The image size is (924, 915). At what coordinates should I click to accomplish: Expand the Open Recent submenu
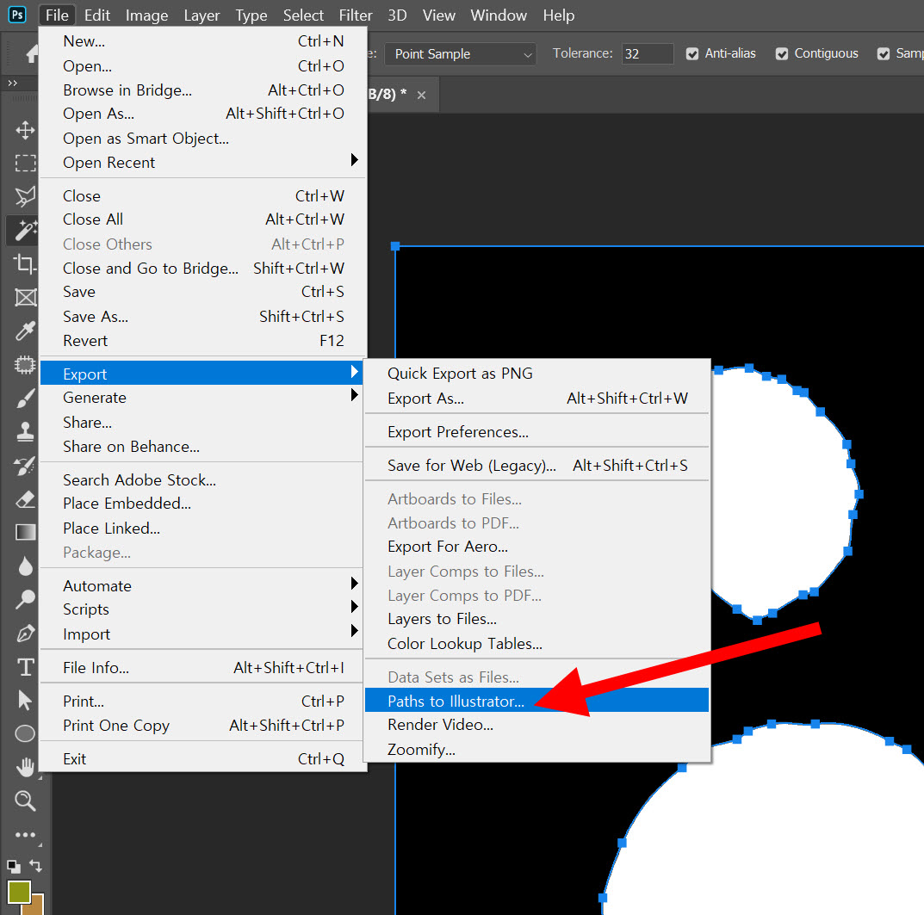pos(203,162)
